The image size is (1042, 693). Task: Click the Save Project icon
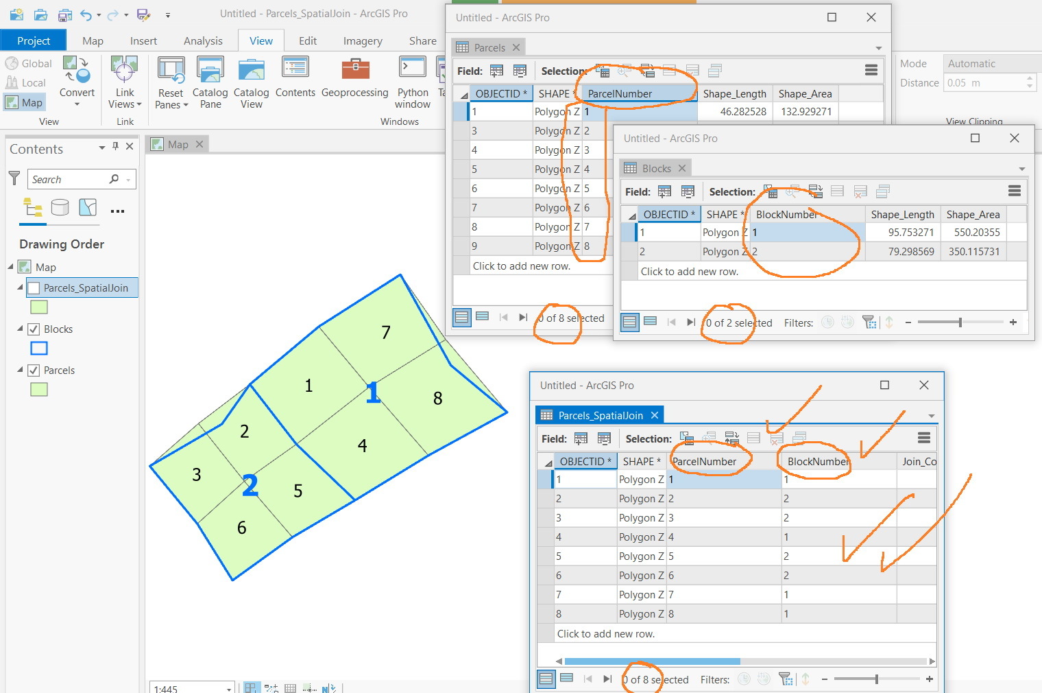(x=64, y=14)
